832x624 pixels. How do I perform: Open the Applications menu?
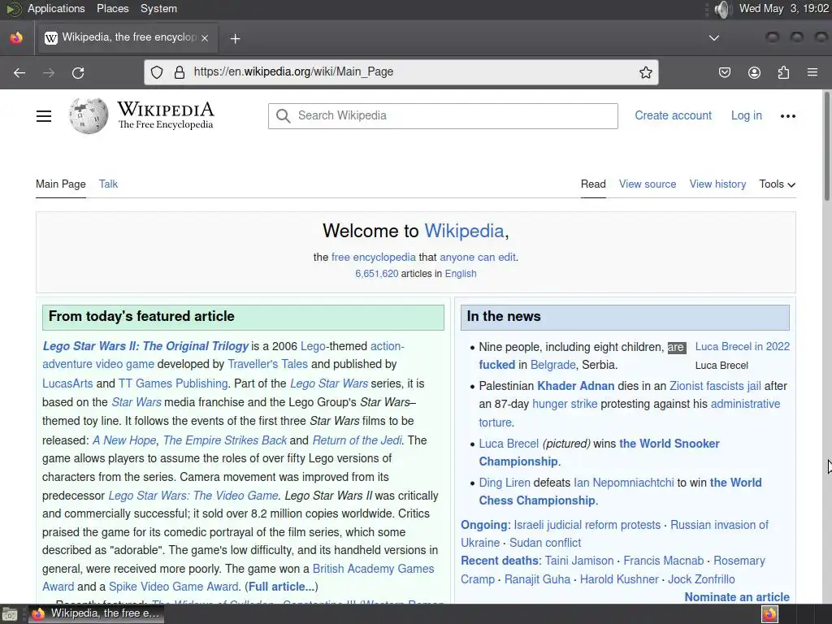(x=56, y=9)
